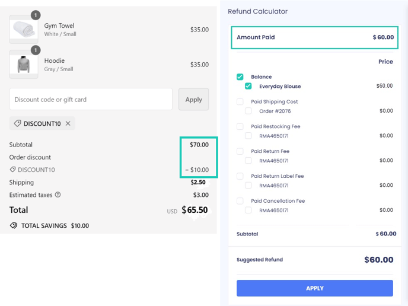Focus the discount code or gift card field

[x=91, y=99]
